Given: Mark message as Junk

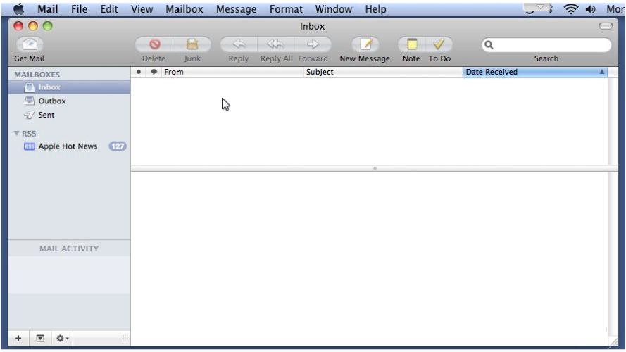Looking at the screenshot, I should coord(192,44).
